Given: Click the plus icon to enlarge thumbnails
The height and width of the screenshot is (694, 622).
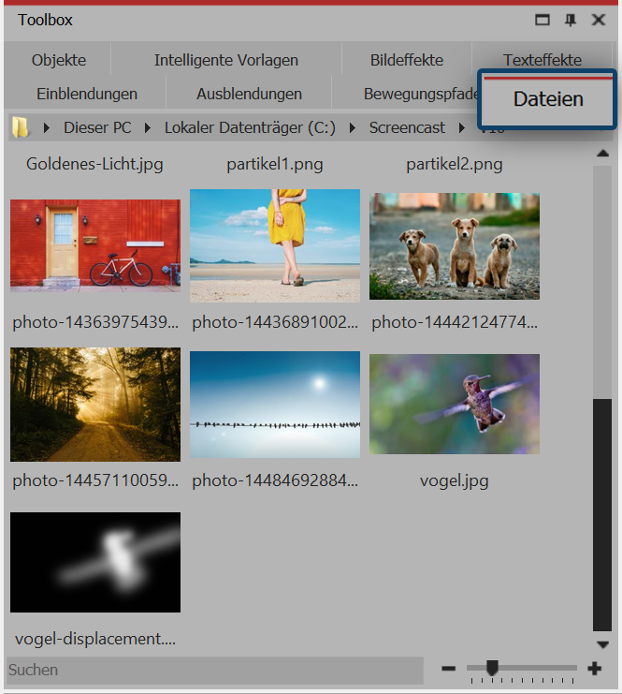Looking at the screenshot, I should coord(594,669).
